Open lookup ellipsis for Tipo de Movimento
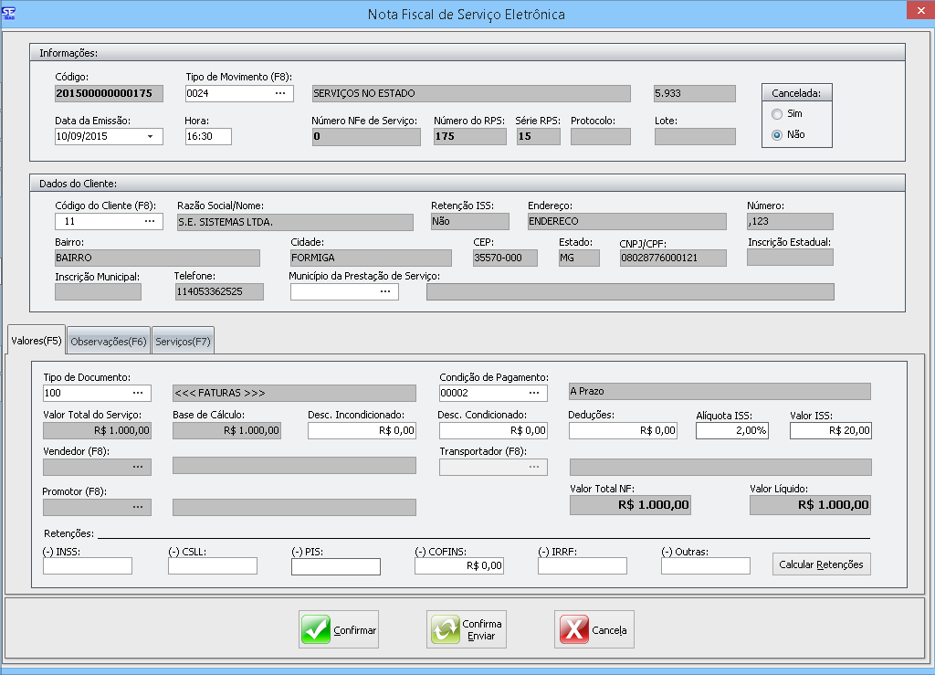Screen dimensions: 935x675 [x=280, y=93]
